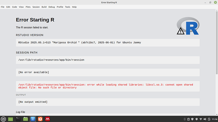Minimize the Error Starting R window
Screen dimensions: 218x122
[205, 3]
